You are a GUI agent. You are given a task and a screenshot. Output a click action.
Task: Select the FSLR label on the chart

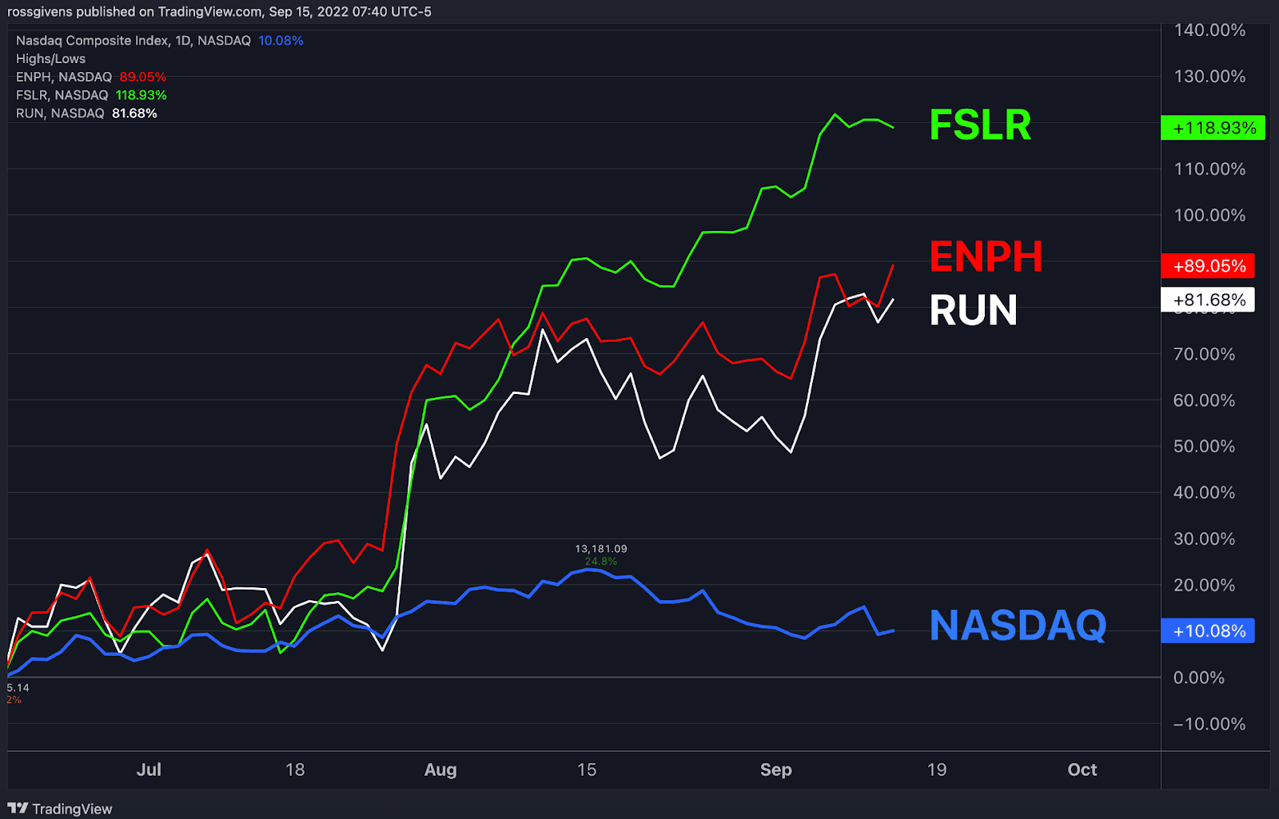pyautogui.click(x=980, y=125)
